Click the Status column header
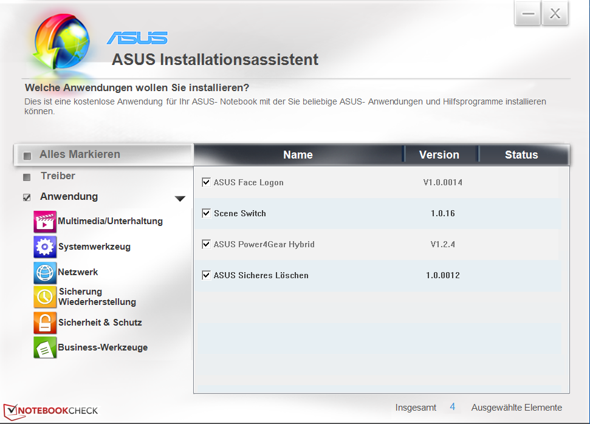 tap(521, 155)
